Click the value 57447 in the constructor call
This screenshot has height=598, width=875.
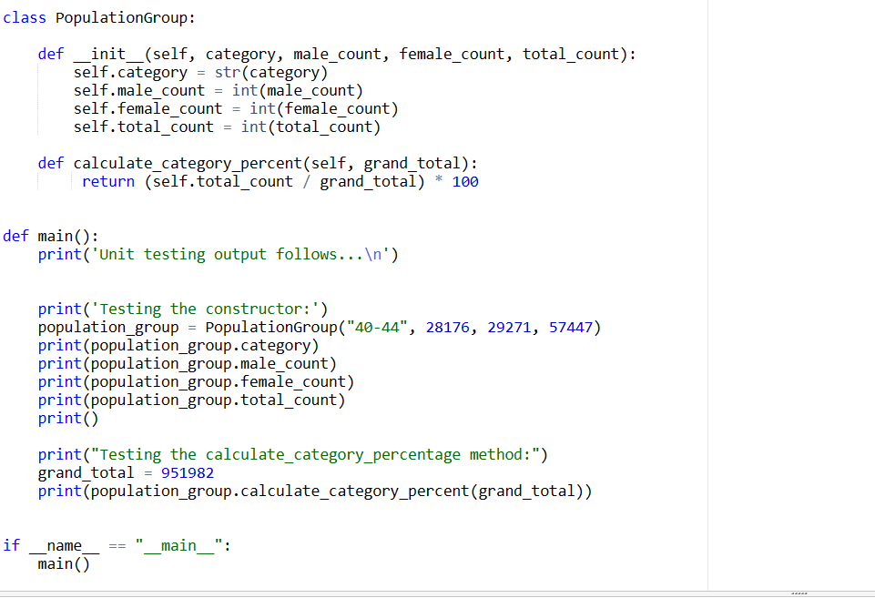tap(571, 326)
